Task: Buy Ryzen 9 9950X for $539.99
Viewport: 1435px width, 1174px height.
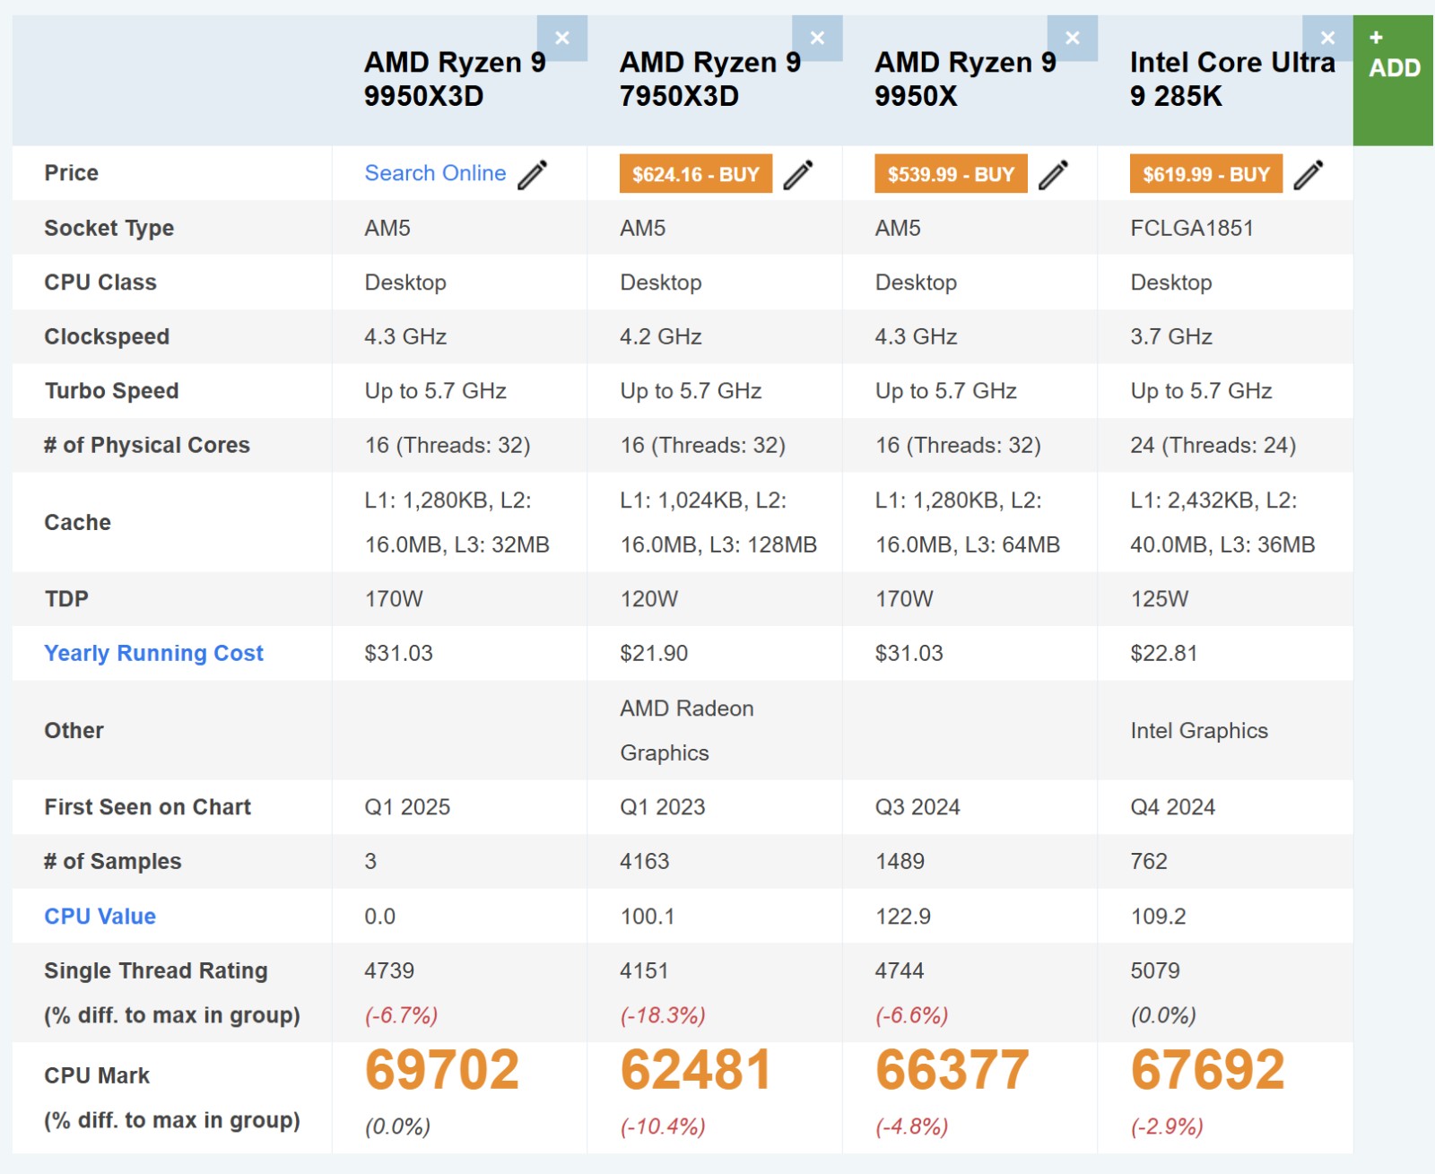Action: pyautogui.click(x=951, y=174)
